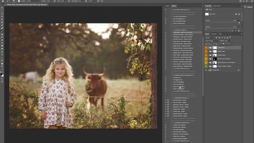The height and width of the screenshot is (143, 254).
Task: Select the pixel mask icon in Properties
Action: point(236,14)
